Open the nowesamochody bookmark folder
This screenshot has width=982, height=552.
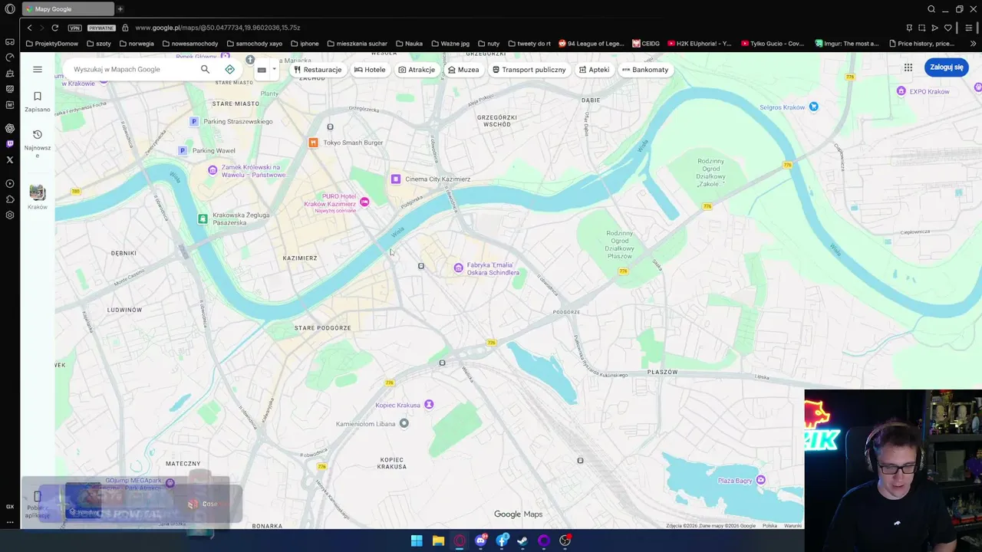(190, 44)
